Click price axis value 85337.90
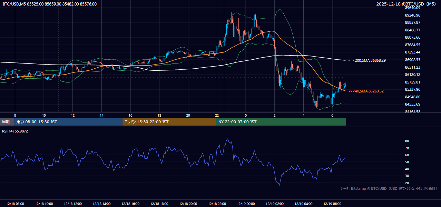This screenshot has width=441, height=207. tap(413, 89)
